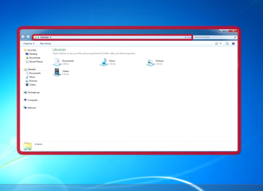Open Downloads under Favorites
The image size is (263, 191).
pos(35,58)
